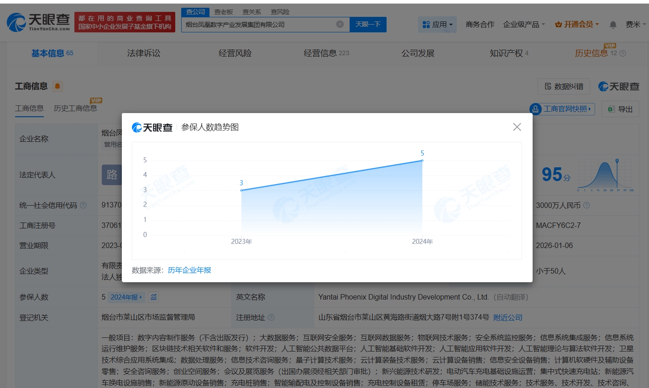Viewport: 649px width, 388px height.
Task: Click the TianYanCha logo in header
Action: (38, 22)
